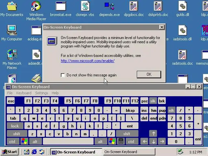Screen dimensions: 208x156
Task: Open the Settings menu
Action: [42, 93]
